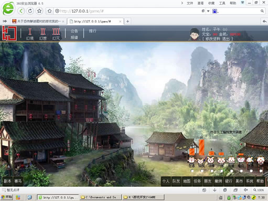This screenshot has height=201, width=268.
Task: Select the radio button under the fifth mascot
Action: 231,171
